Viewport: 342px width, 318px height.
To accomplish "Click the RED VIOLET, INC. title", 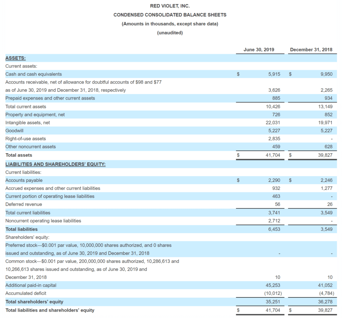I will 170,6.
